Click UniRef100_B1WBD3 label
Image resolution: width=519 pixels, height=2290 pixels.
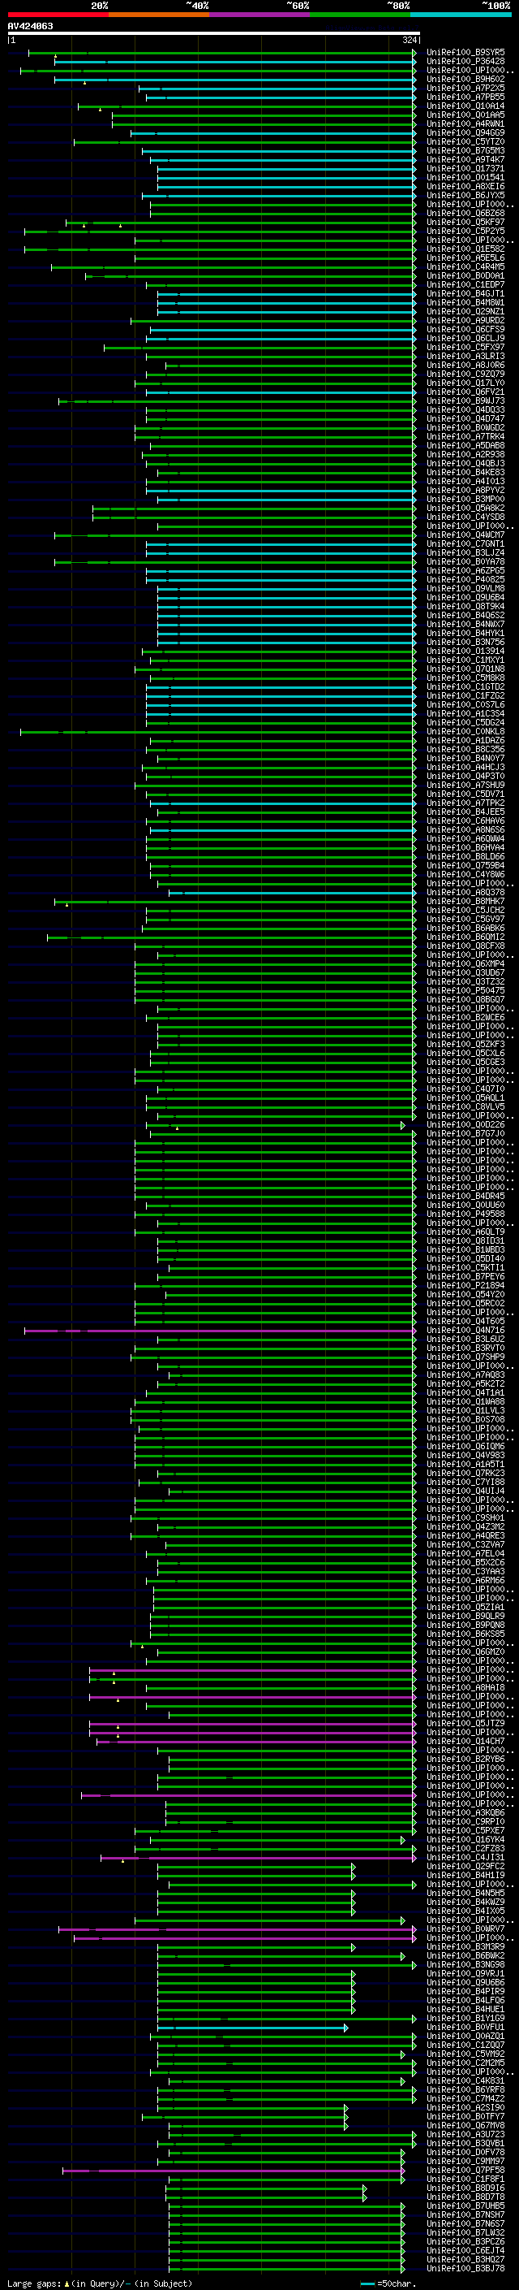[465, 1249]
